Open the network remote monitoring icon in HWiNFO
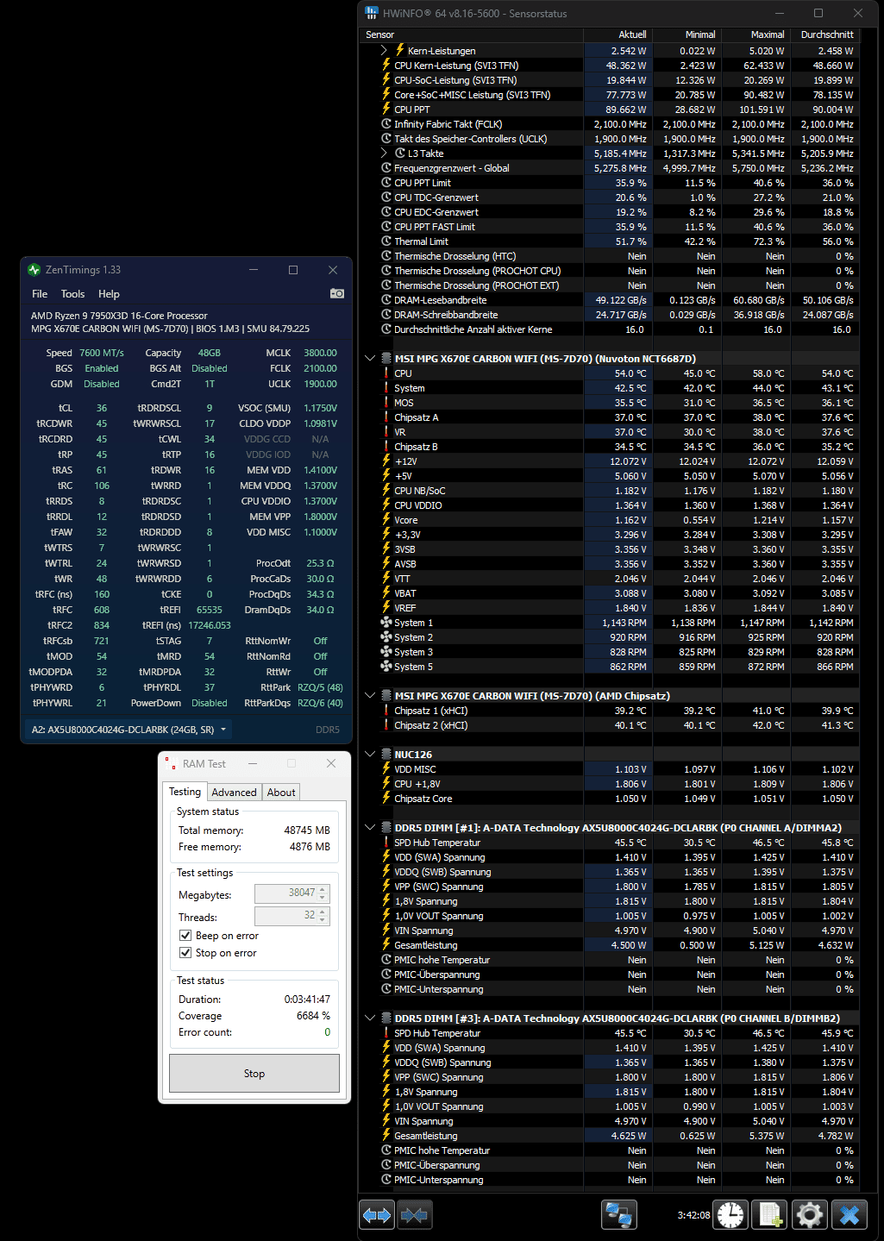 pyautogui.click(x=619, y=1214)
